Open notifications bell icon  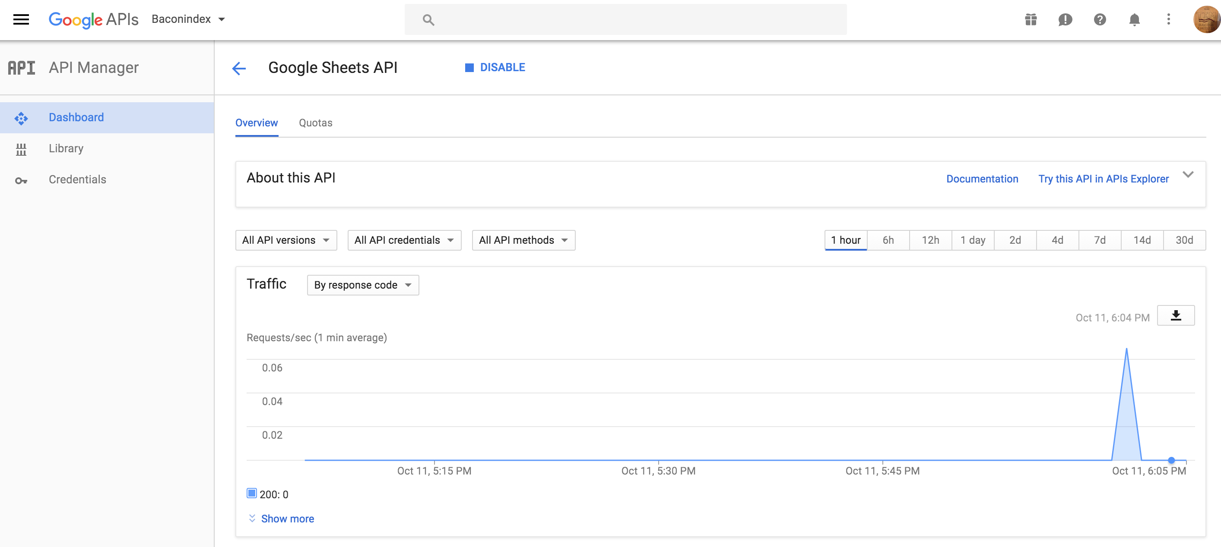[1134, 19]
